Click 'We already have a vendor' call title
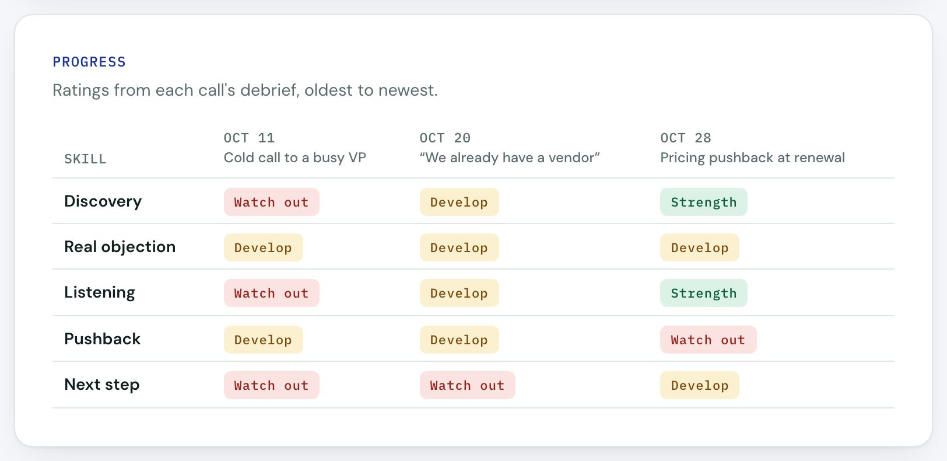Image resolution: width=947 pixels, height=461 pixels. (x=510, y=158)
